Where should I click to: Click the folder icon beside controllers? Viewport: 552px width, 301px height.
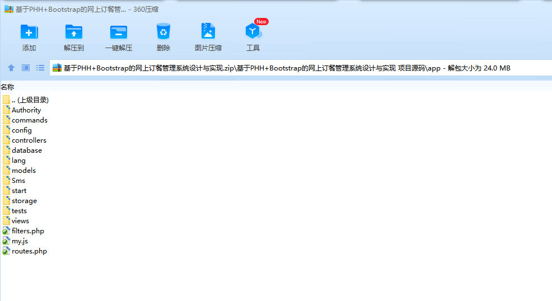coord(6,140)
